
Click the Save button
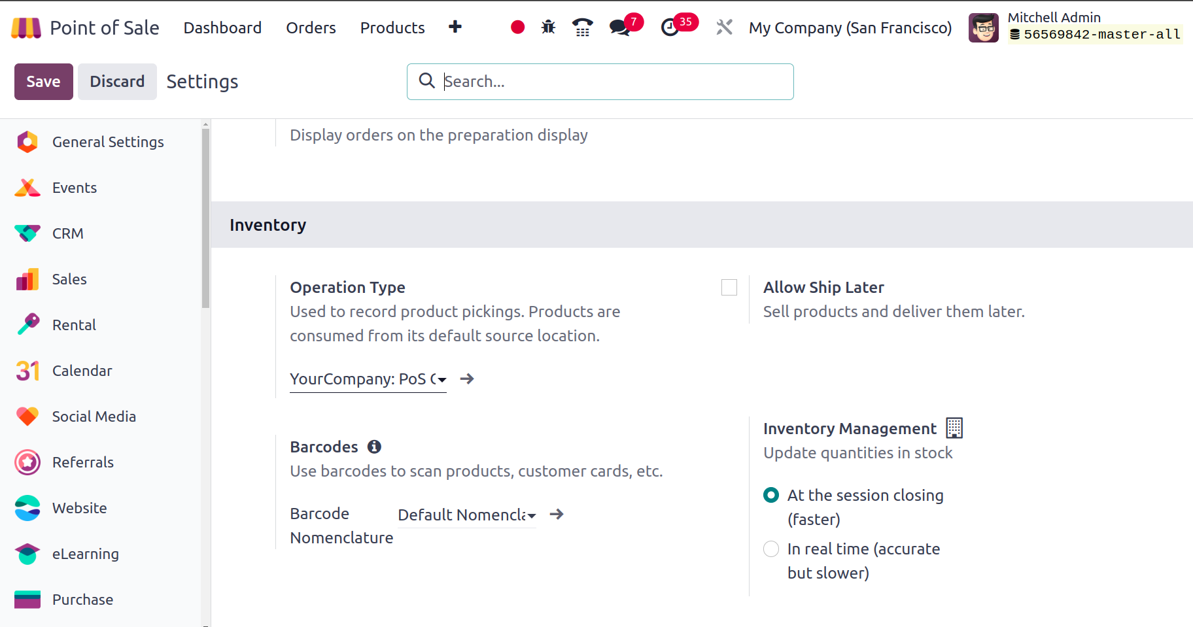[x=43, y=81]
